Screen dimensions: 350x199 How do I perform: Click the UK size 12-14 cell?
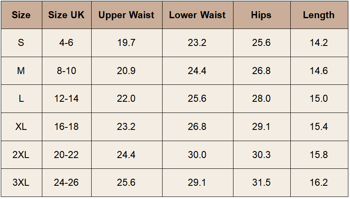(x=66, y=99)
